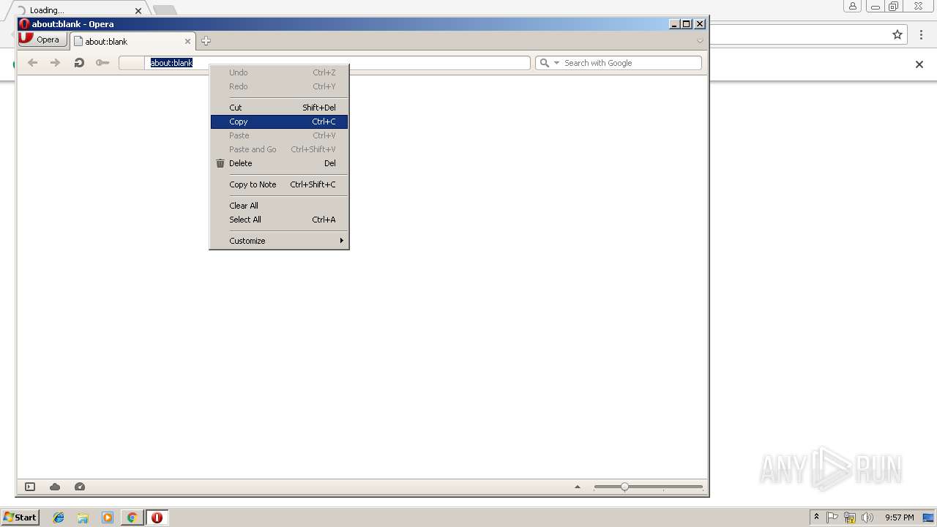Open Windows Media Player from the taskbar
Image resolution: width=937 pixels, height=527 pixels.
(x=108, y=517)
